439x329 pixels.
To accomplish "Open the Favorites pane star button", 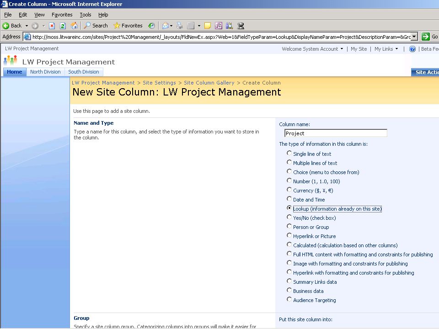I will [x=128, y=26].
